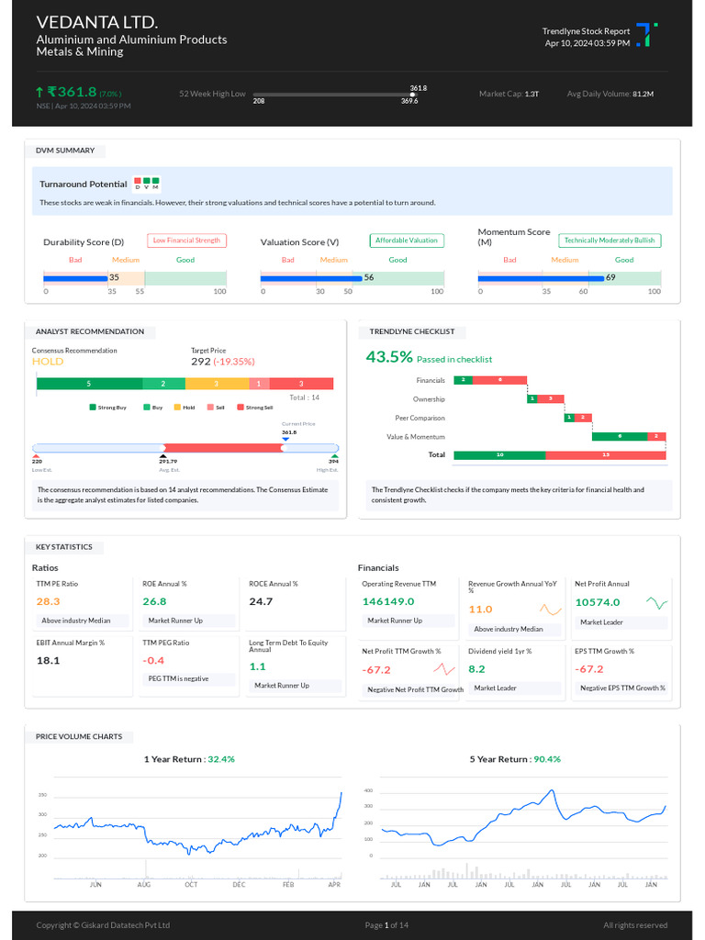This screenshot has width=705, height=940.
Task: Click the TTM PE Ratio value 28.3
Action: [48, 601]
